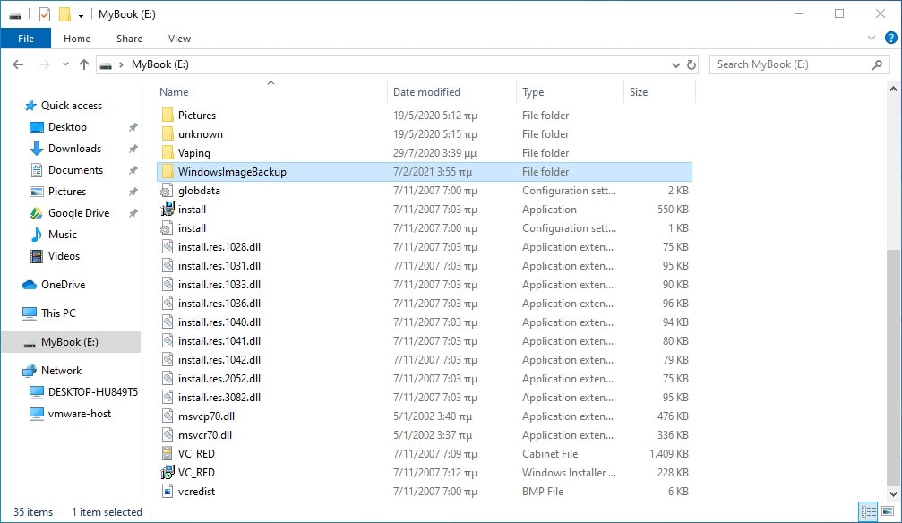Select the globdata configuration file icon
The image size is (902, 523).
click(x=167, y=191)
